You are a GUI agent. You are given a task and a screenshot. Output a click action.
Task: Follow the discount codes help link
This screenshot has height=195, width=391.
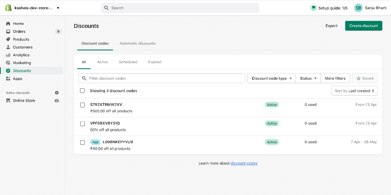(x=244, y=163)
